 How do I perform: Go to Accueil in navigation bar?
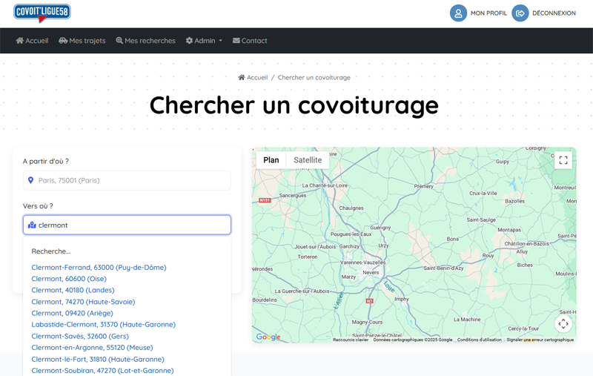pos(32,41)
